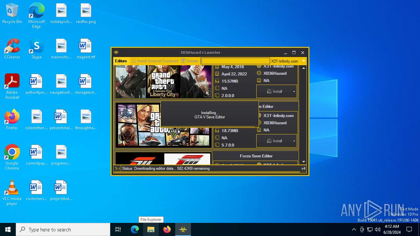Image resolution: width=420 pixels, height=236 pixels.
Task: Click gear icon beside XB36Hazard in GTA IV card
Action: [259, 73]
